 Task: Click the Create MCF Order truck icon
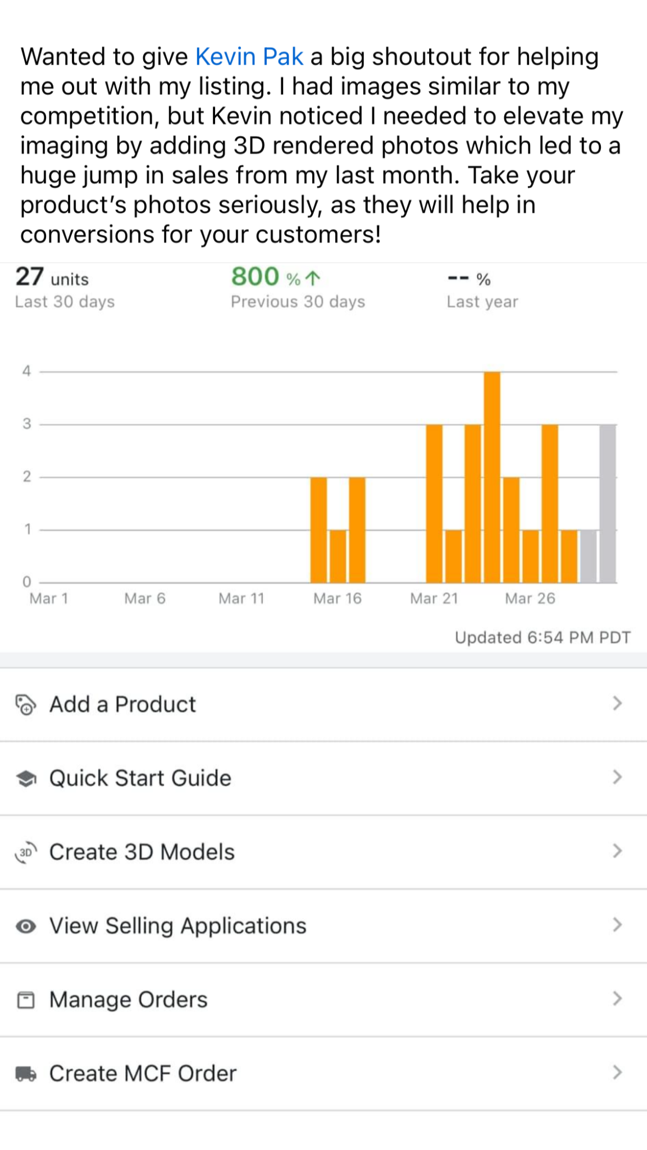tap(25, 1074)
